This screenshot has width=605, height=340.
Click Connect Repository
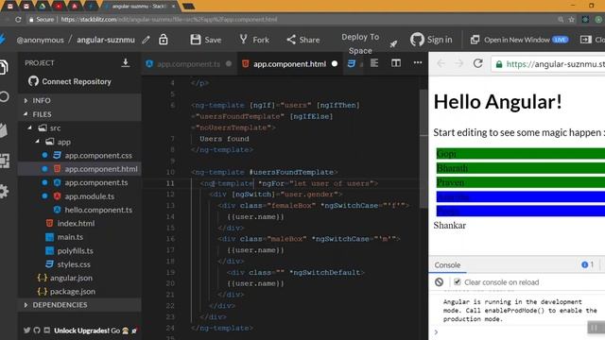point(70,81)
